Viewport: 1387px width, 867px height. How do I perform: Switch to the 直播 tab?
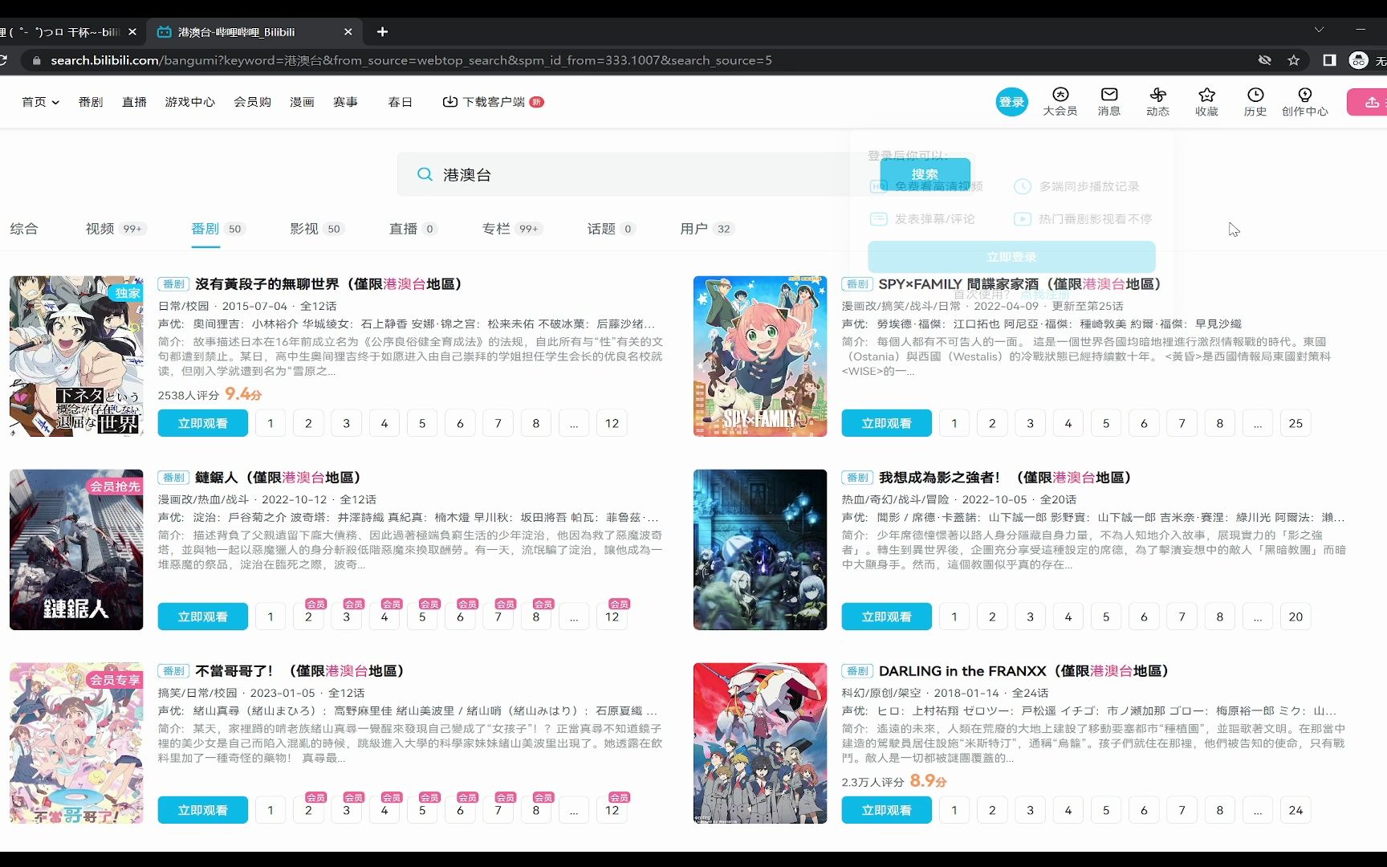[x=413, y=229]
